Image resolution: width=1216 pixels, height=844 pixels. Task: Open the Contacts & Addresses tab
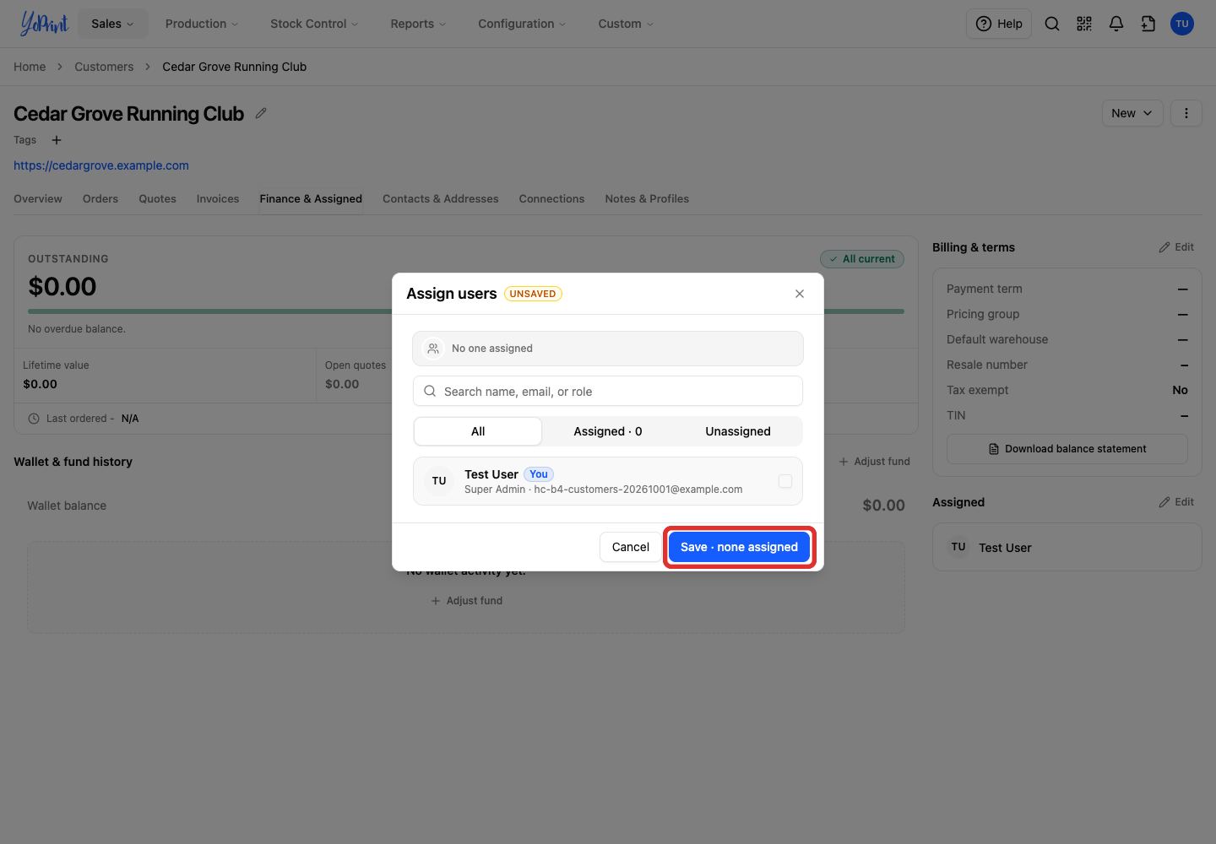pos(441,199)
